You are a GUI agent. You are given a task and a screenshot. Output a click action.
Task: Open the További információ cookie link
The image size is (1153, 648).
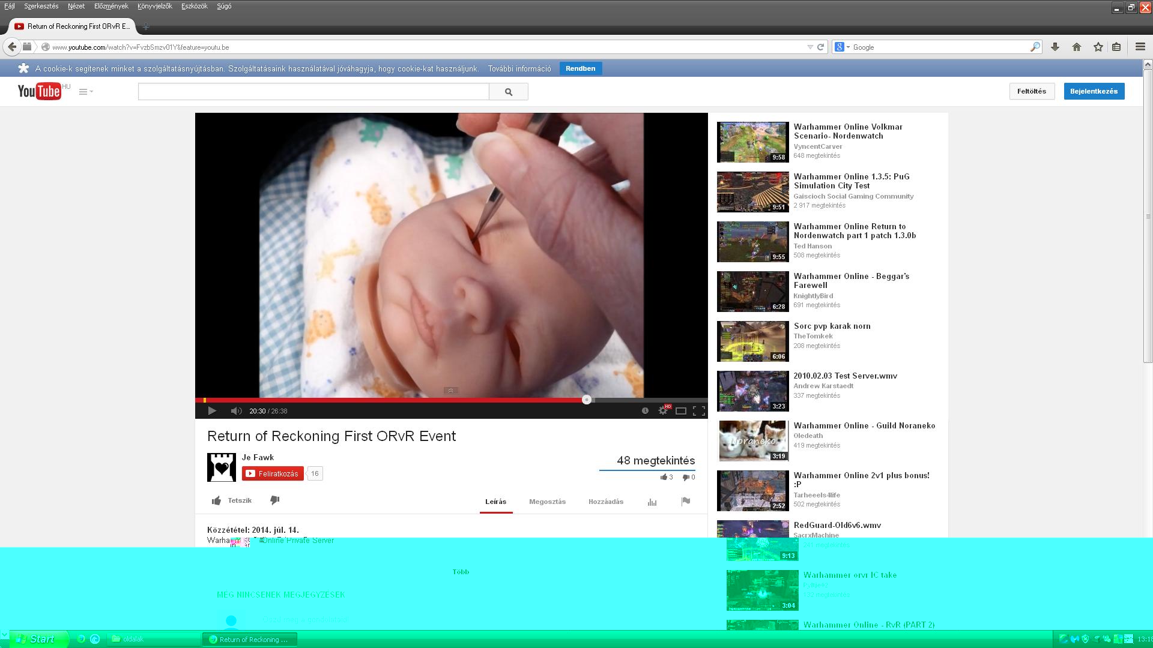point(519,69)
